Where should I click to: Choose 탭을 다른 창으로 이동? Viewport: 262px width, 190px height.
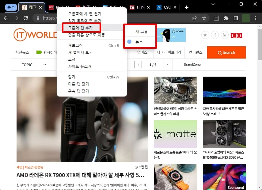(x=92, y=35)
